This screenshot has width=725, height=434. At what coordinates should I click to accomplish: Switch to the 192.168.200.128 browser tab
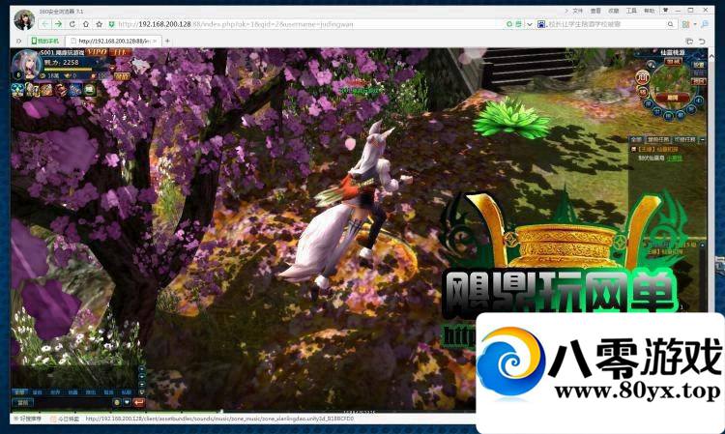[x=112, y=42]
